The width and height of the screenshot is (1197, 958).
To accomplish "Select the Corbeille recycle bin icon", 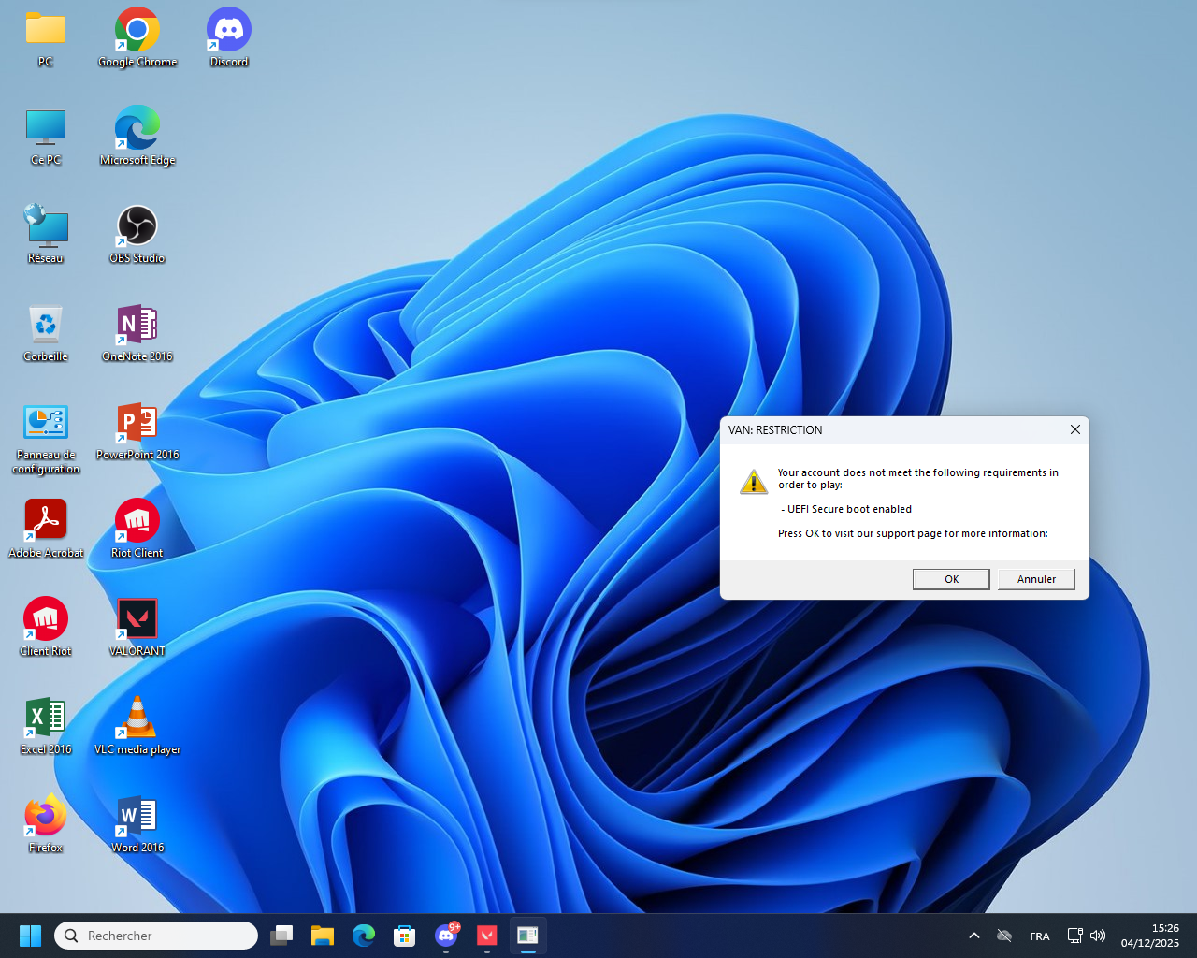I will [x=46, y=333].
